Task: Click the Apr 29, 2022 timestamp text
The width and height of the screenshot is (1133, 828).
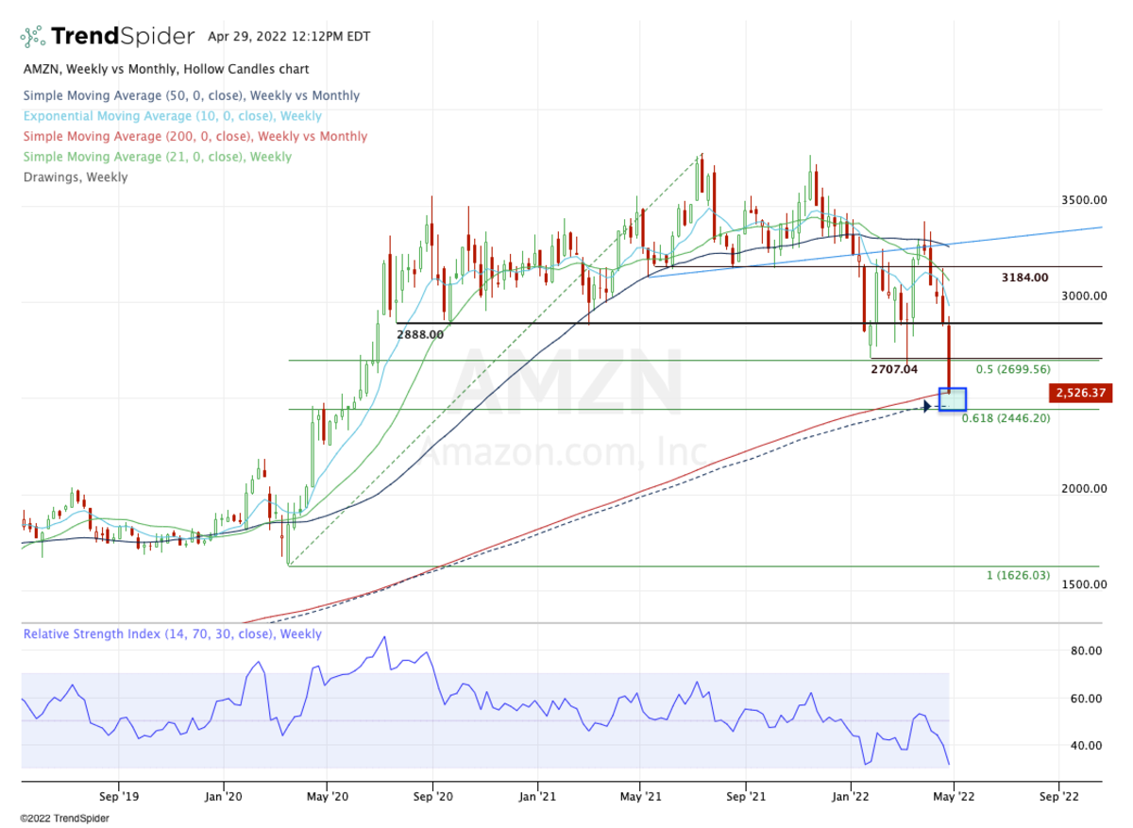Action: (288, 37)
